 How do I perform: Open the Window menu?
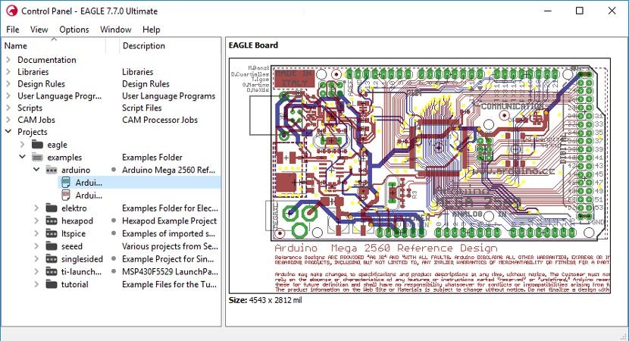[115, 30]
